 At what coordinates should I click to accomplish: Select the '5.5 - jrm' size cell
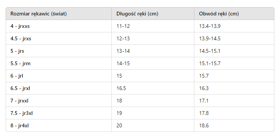58,63
